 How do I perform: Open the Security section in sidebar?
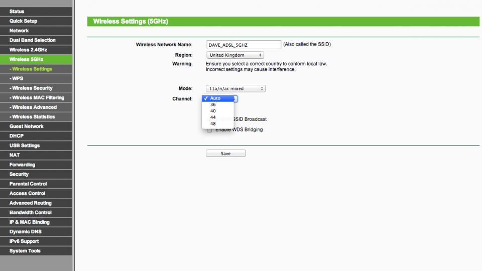pos(36,174)
